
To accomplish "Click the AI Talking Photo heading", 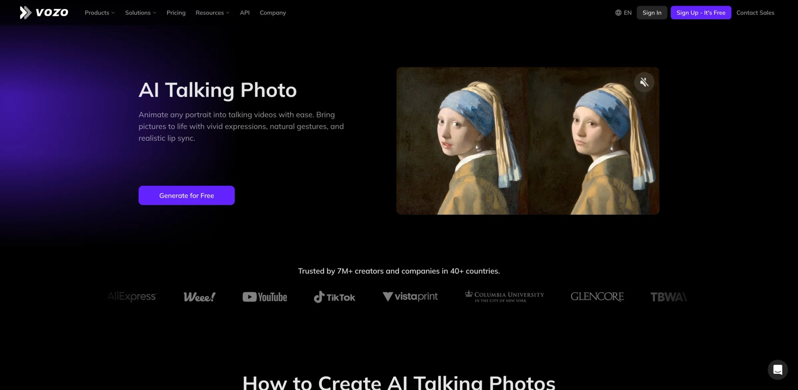I will (x=218, y=90).
